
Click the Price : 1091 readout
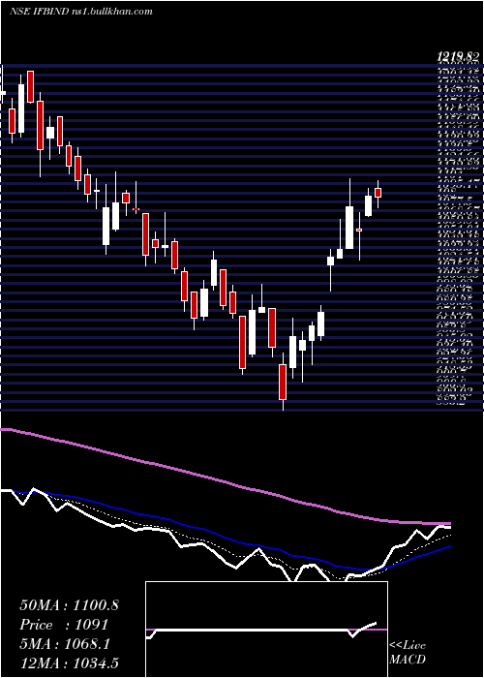[x=64, y=625]
